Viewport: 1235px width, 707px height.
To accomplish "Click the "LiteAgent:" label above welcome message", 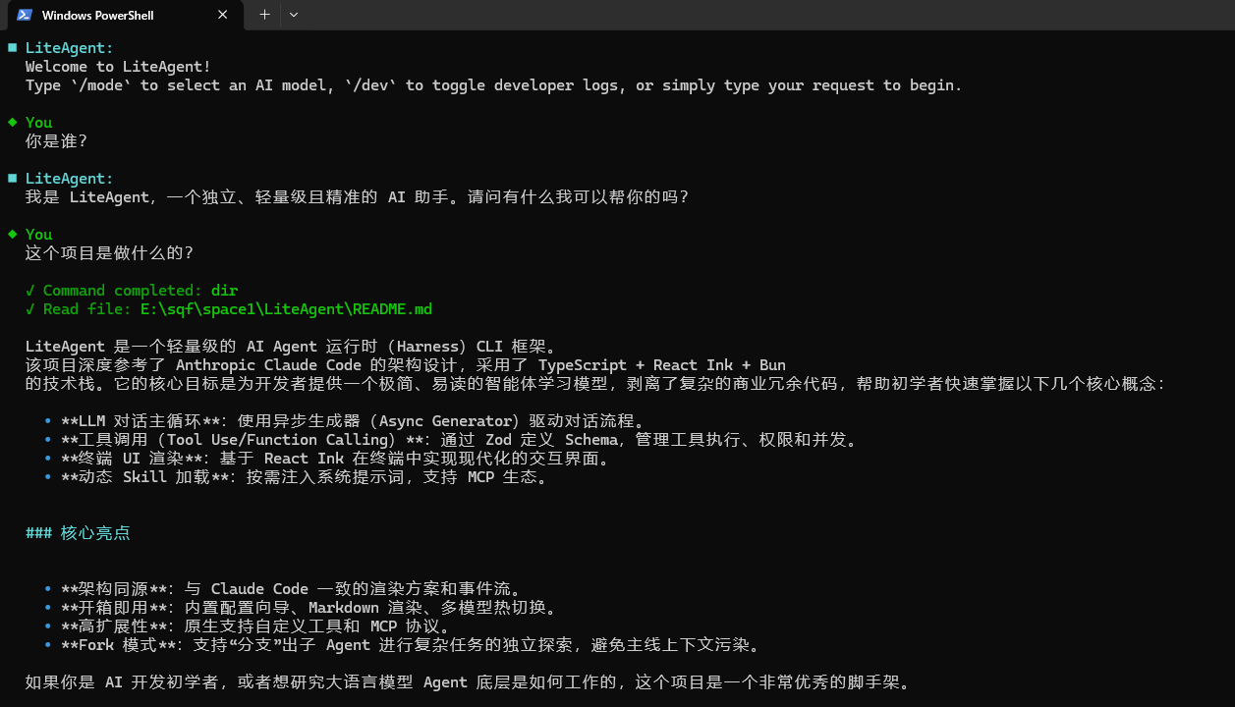I will (x=70, y=48).
